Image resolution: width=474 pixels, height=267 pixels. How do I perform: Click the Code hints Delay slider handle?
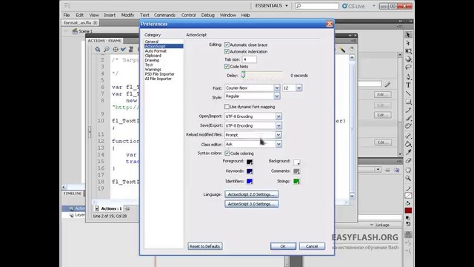[x=243, y=75]
